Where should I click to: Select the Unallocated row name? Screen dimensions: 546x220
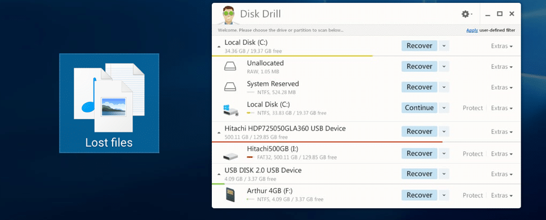(x=265, y=63)
